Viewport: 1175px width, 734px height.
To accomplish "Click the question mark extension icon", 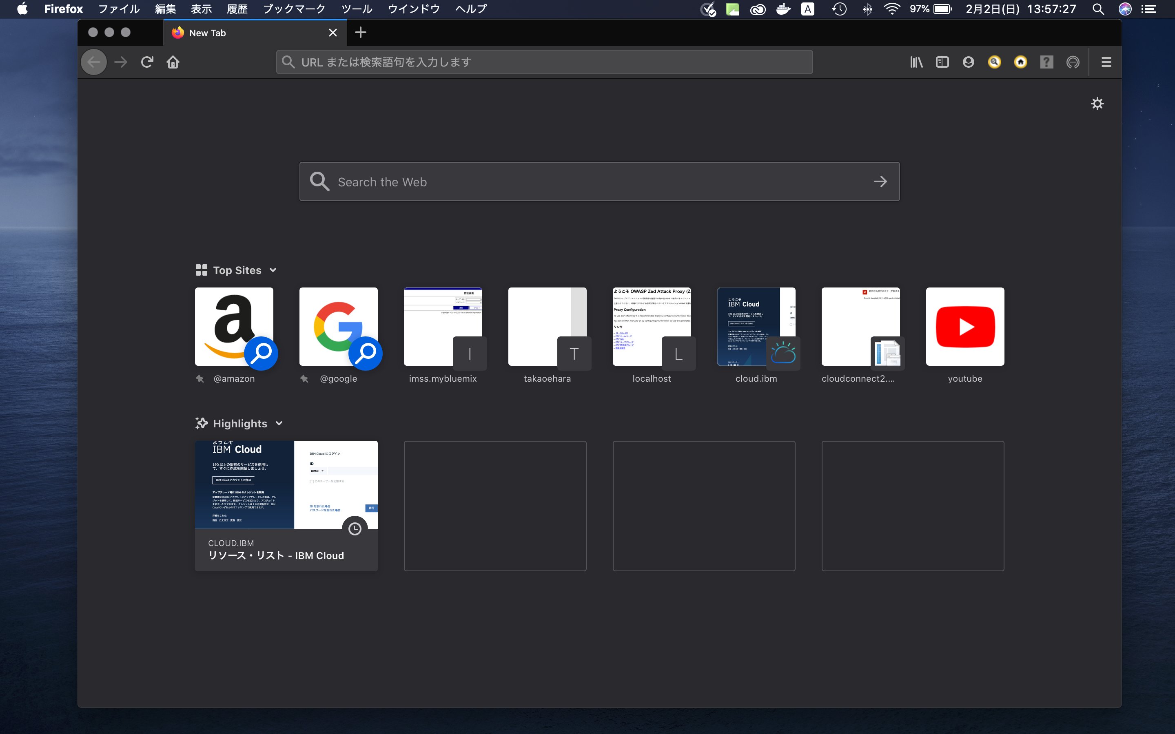I will [x=1047, y=62].
